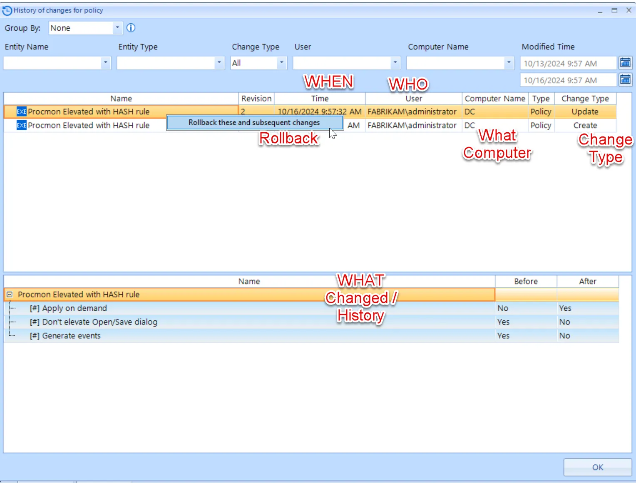Click EXE icon of the Create revision row
The width and height of the screenshot is (636, 483).
pyautogui.click(x=21, y=125)
